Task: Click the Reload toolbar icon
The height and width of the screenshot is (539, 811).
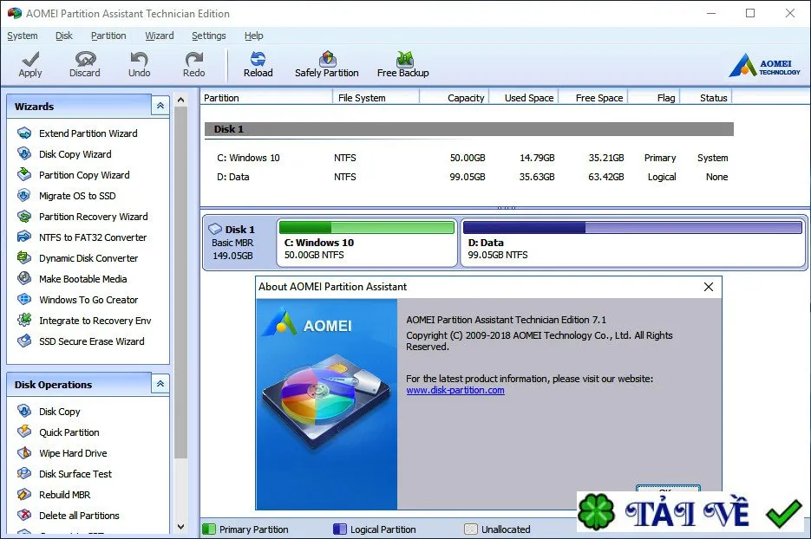Action: tap(258, 65)
